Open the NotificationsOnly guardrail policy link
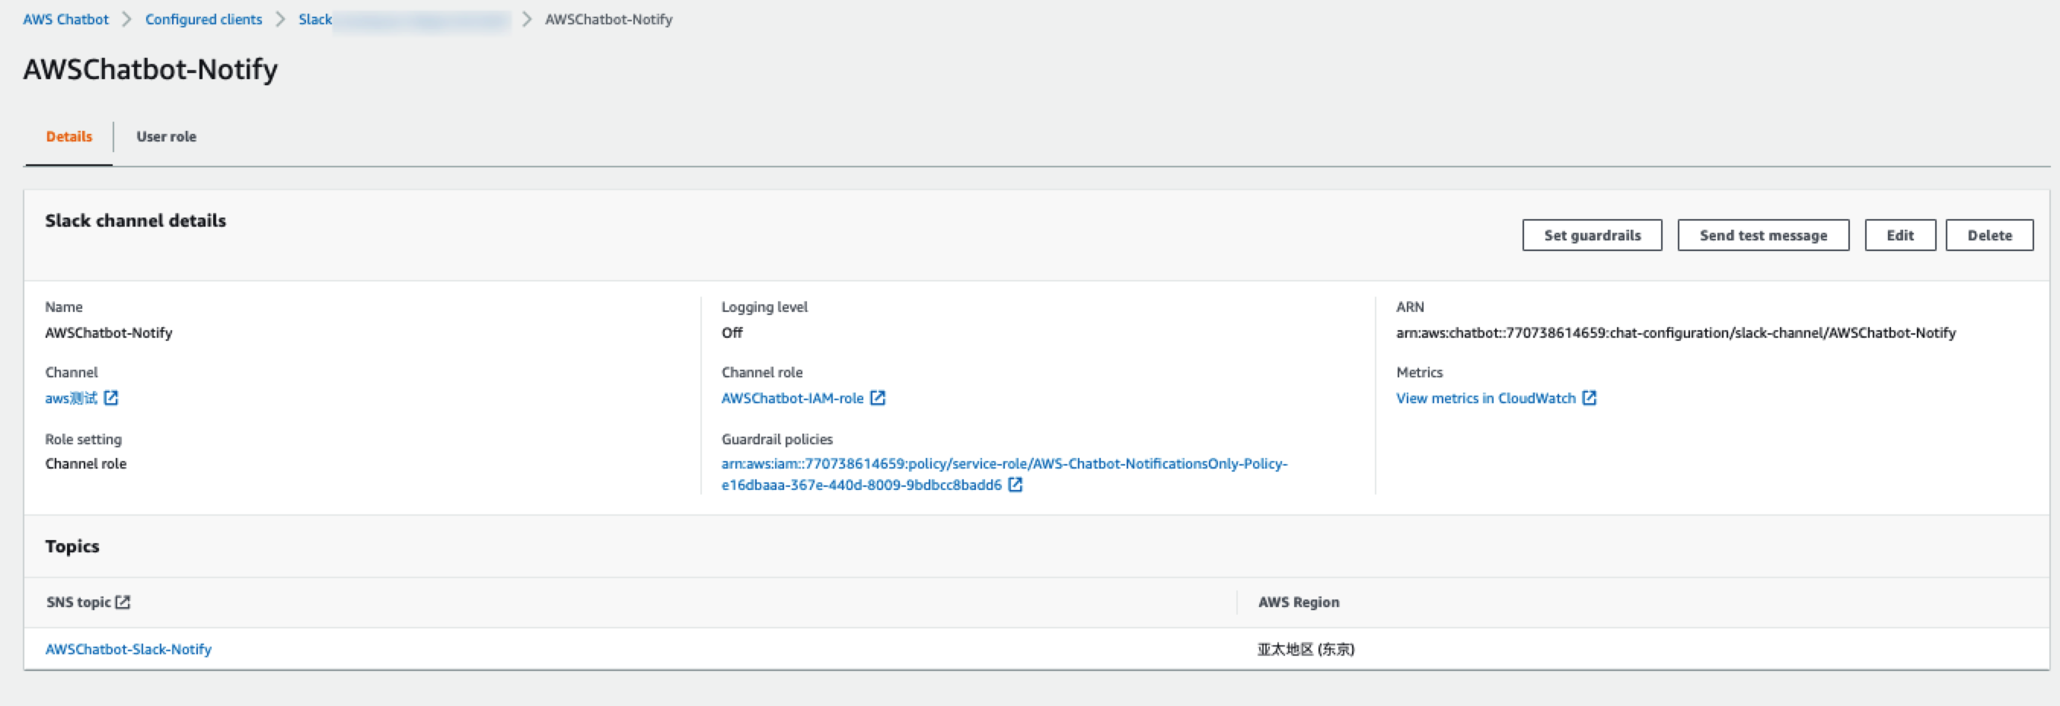Screen dimensions: 2060x706 click(x=1003, y=473)
